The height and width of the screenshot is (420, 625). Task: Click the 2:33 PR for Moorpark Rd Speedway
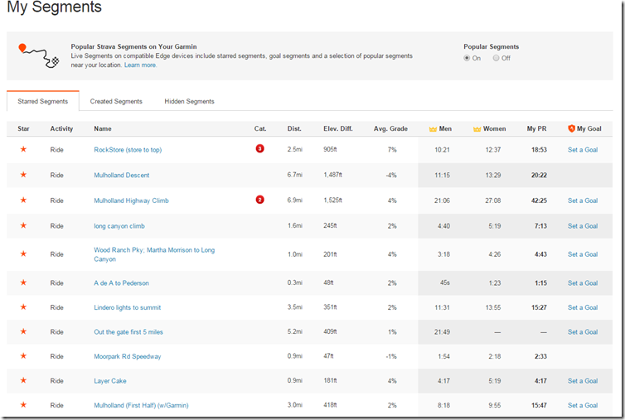coord(541,356)
